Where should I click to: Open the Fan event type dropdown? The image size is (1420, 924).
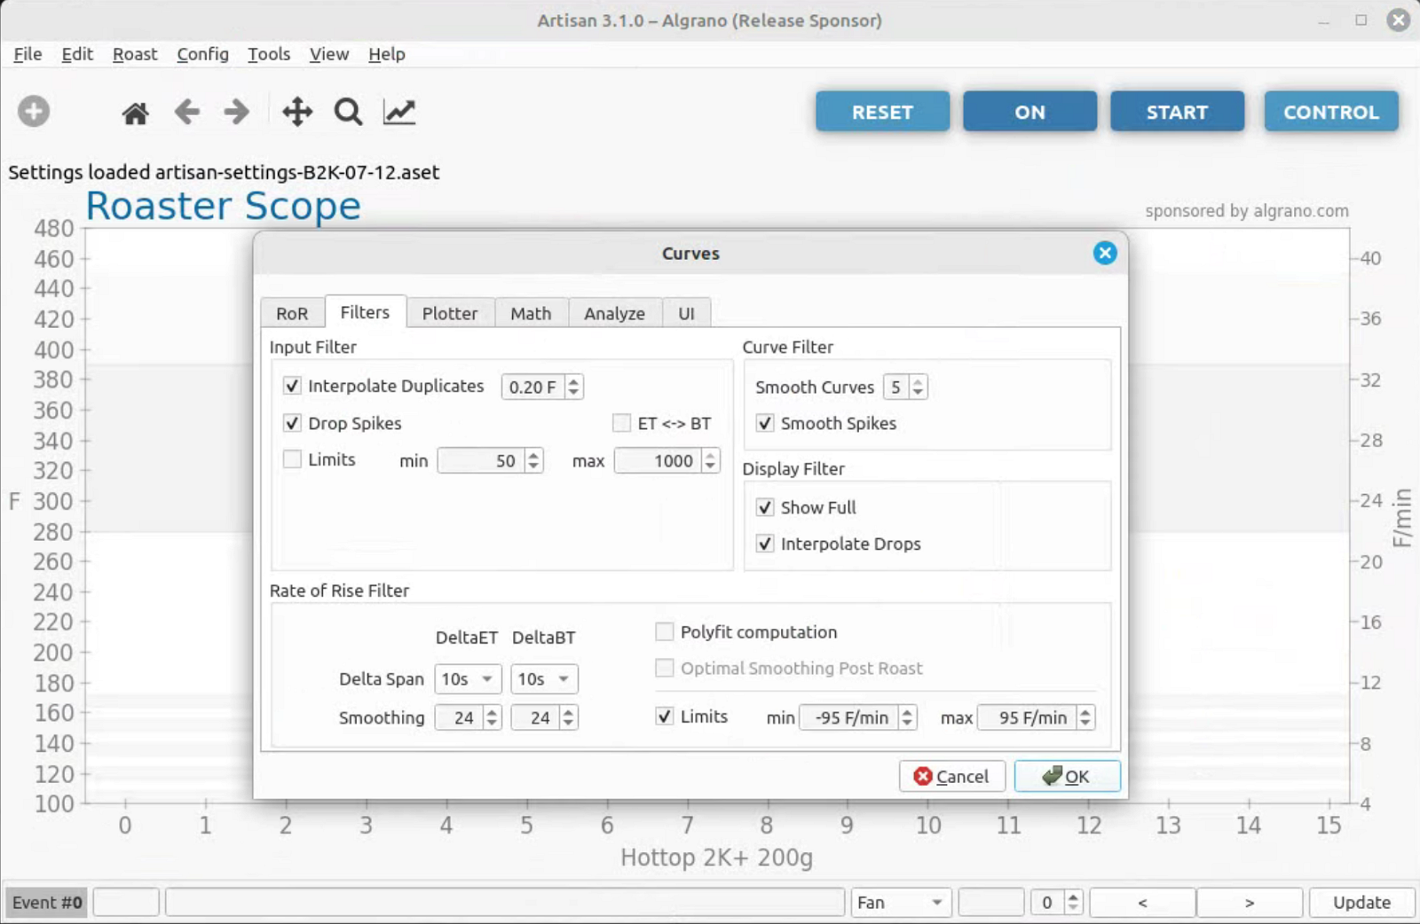click(x=901, y=903)
